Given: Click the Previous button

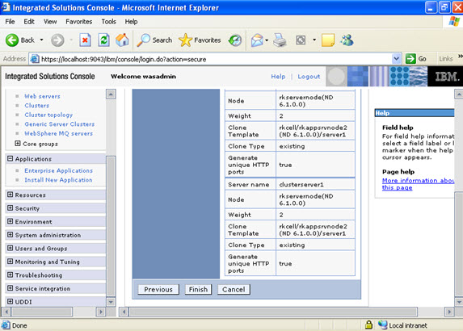Looking at the screenshot, I should [158, 289].
